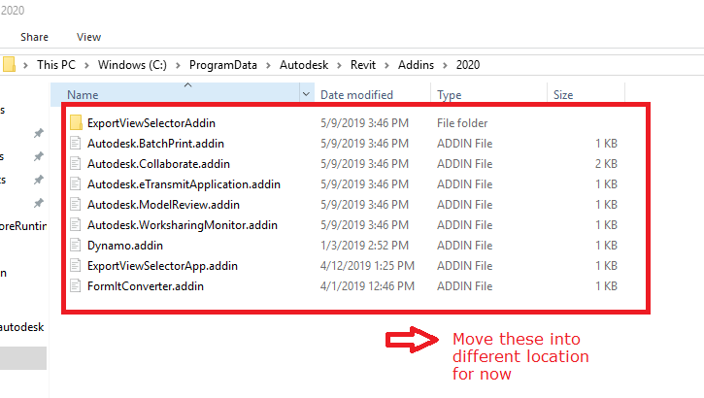
Task: Select the Autodesk.BatchPrint.addin file icon
Action: click(76, 144)
